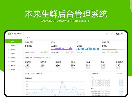Click the right chevron at tab bar end

coord(126,38)
